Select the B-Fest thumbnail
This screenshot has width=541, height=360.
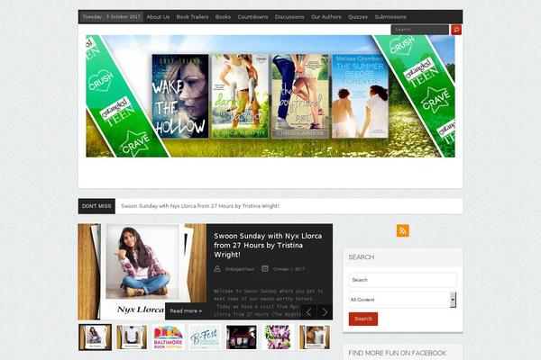point(205,337)
